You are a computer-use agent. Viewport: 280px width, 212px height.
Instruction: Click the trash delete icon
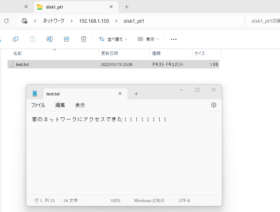click(x=84, y=39)
